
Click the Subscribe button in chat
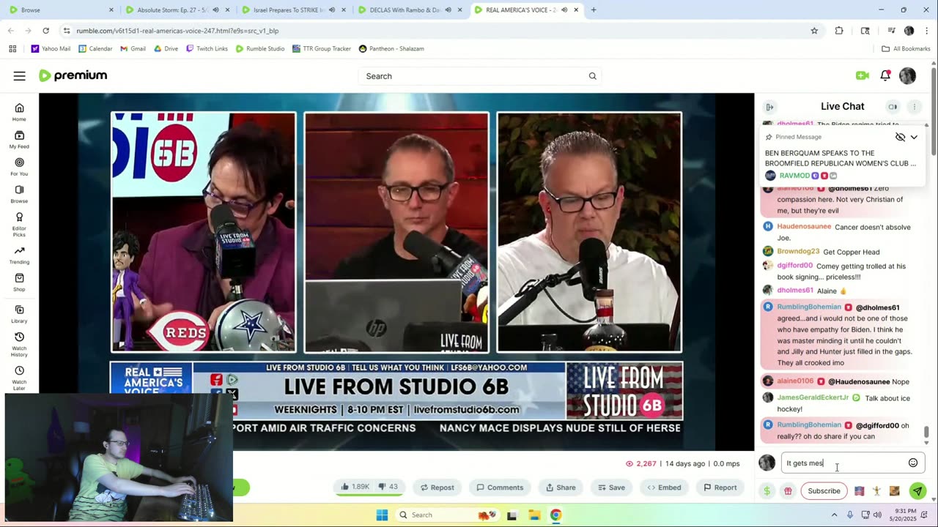[824, 491]
